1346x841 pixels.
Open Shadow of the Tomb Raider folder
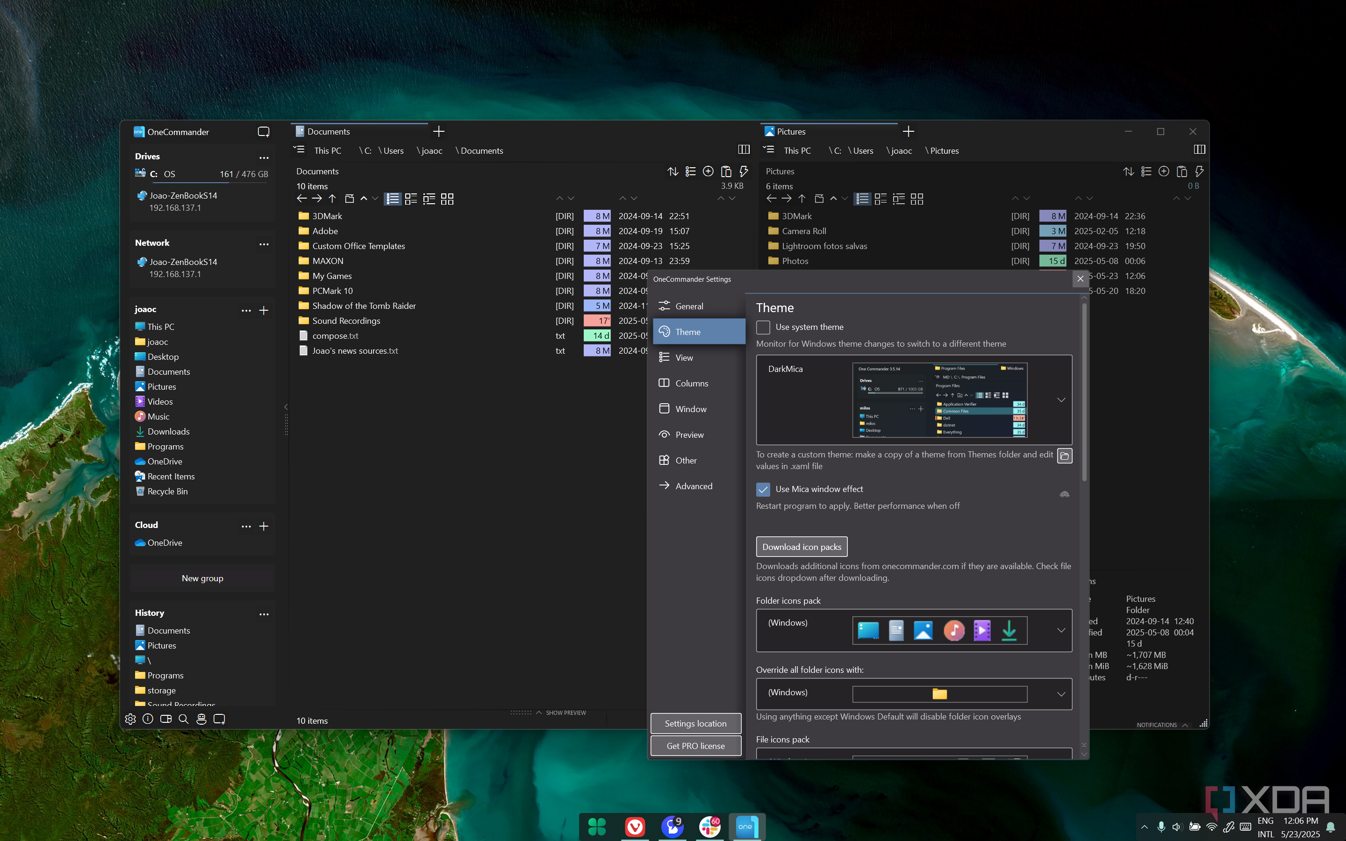pos(364,306)
